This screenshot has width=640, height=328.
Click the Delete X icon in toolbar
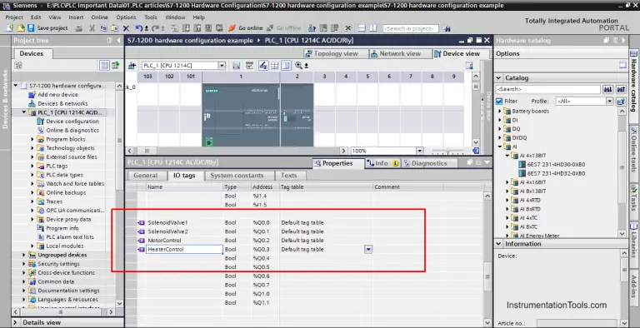[x=126, y=28]
